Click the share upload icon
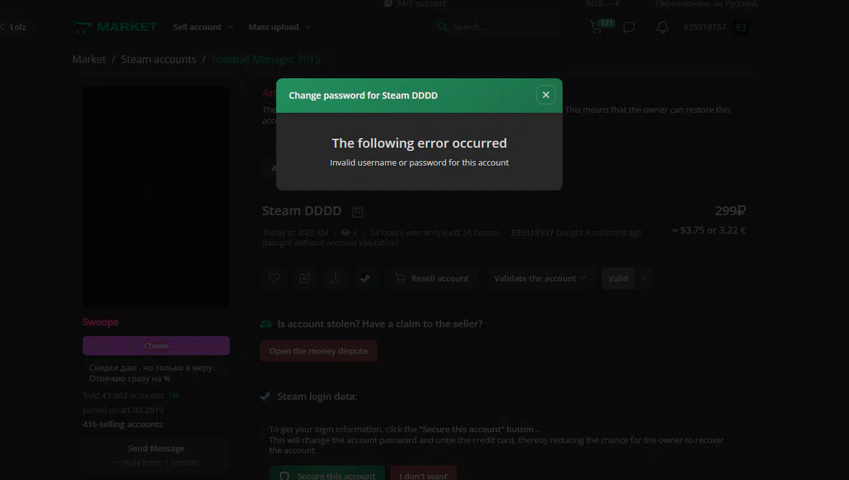Screen dimensions: 849x480 [335, 278]
